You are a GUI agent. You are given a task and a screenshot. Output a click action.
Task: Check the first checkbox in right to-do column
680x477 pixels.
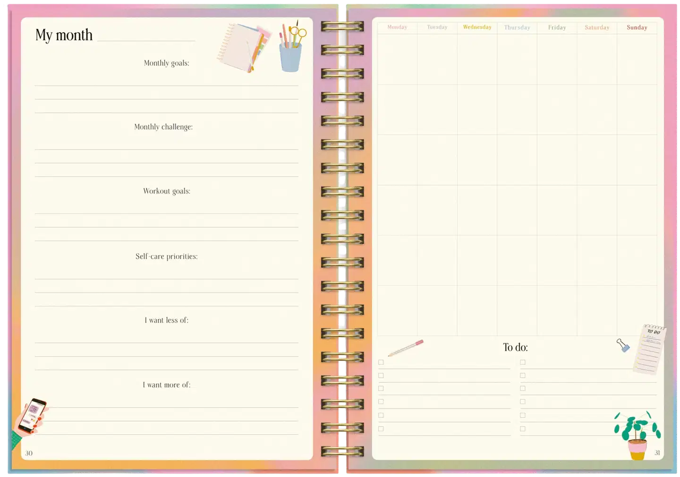point(523,362)
